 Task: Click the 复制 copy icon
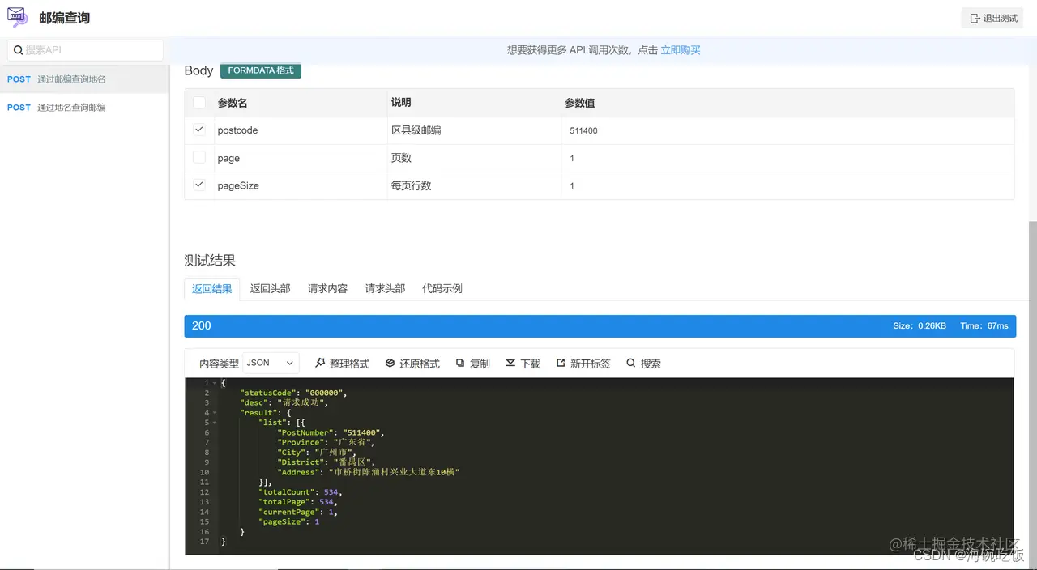coord(460,364)
